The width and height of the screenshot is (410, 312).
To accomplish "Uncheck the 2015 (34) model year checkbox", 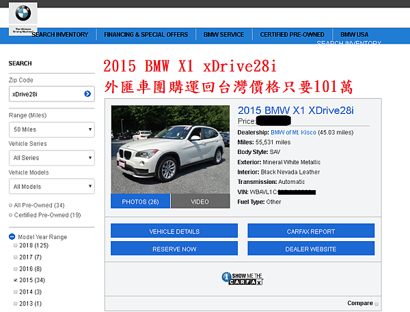I will point(16,280).
